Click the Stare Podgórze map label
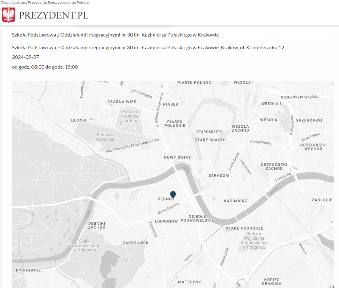The image size is (339, 288). coord(244,228)
